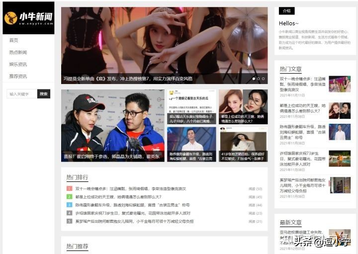Image resolution: width=358 pixels, height=254 pixels.
Task: Open the 奚梦瑶 sidebar thumbnail
Action: tap(340, 185)
